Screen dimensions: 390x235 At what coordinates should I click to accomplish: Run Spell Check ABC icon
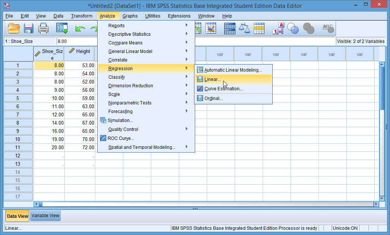coord(328,28)
